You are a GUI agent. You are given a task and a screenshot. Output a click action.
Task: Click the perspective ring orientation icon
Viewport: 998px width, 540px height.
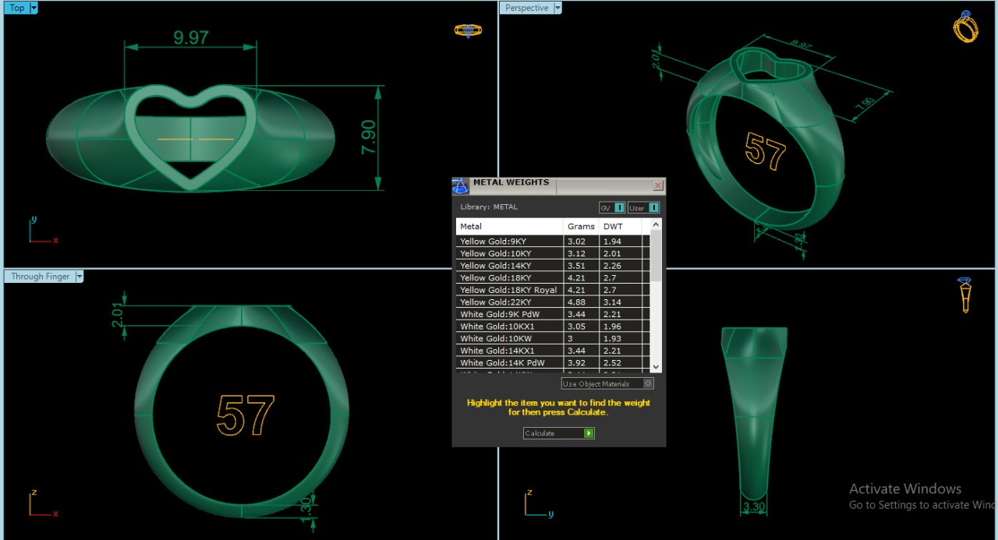coord(965,27)
